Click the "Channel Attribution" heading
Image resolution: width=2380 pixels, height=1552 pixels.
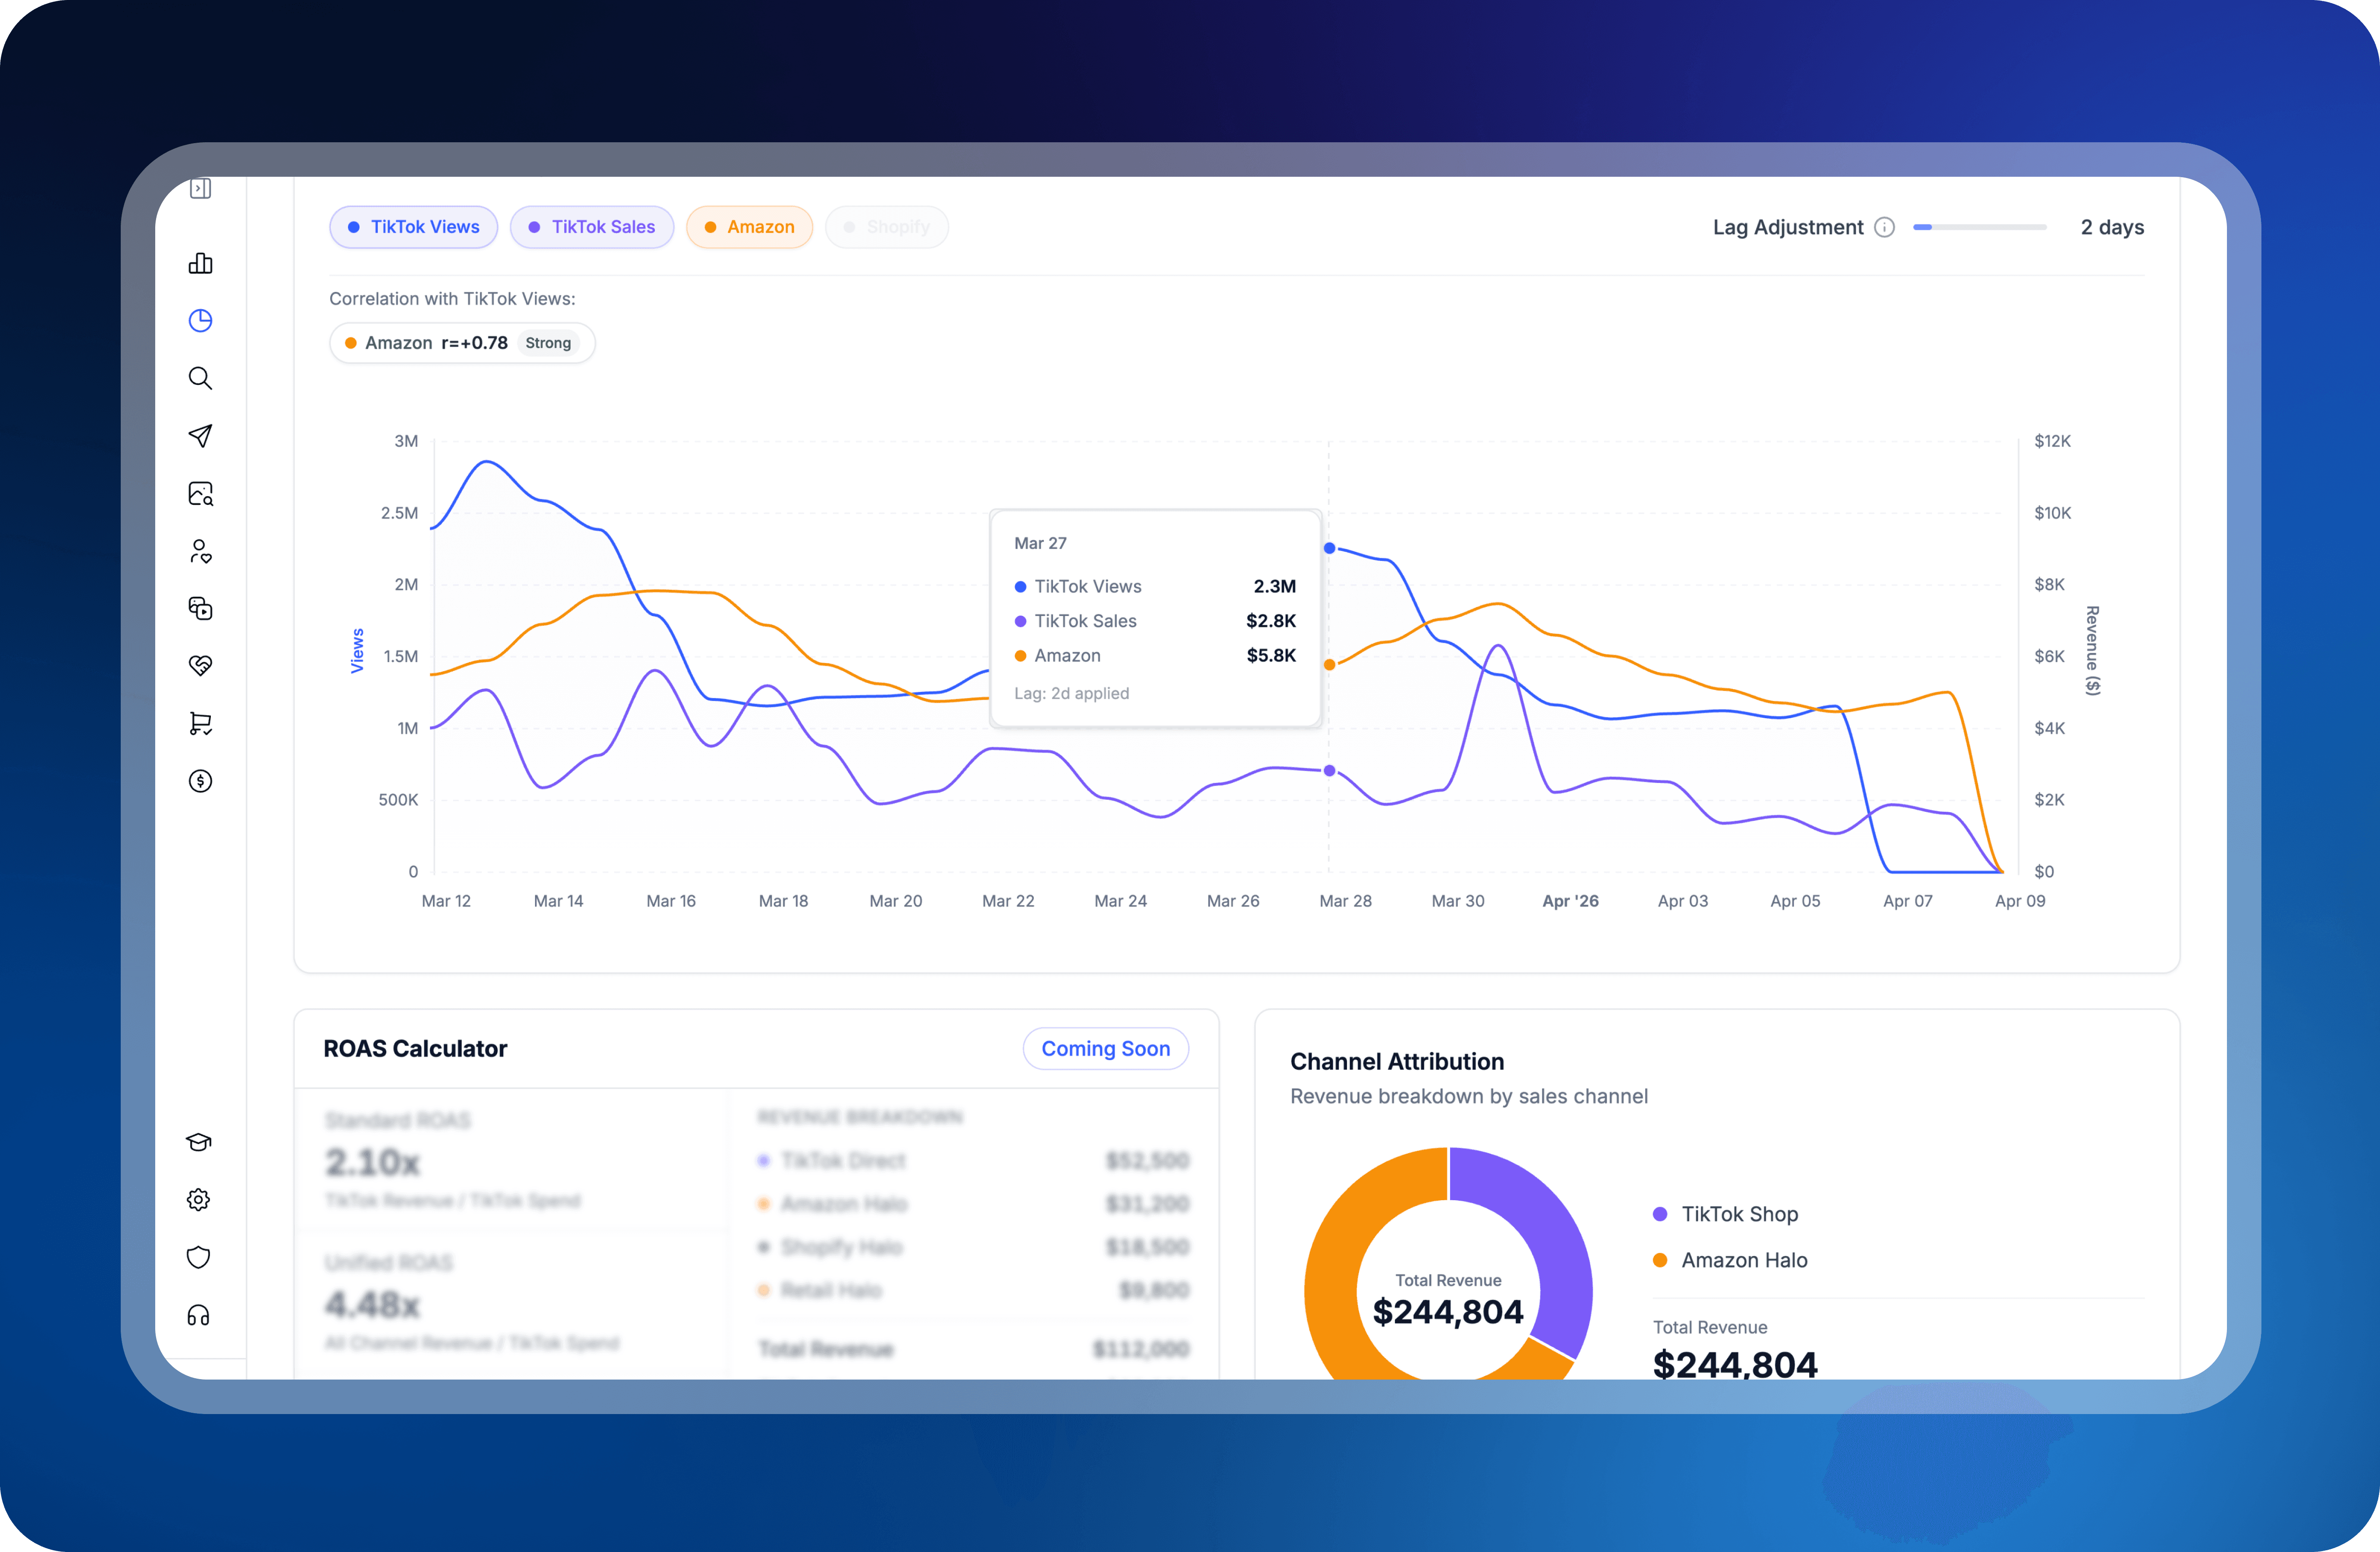(1397, 1061)
